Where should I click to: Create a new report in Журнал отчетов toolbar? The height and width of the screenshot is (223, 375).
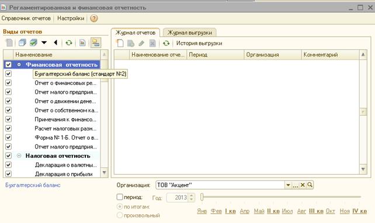[120, 43]
